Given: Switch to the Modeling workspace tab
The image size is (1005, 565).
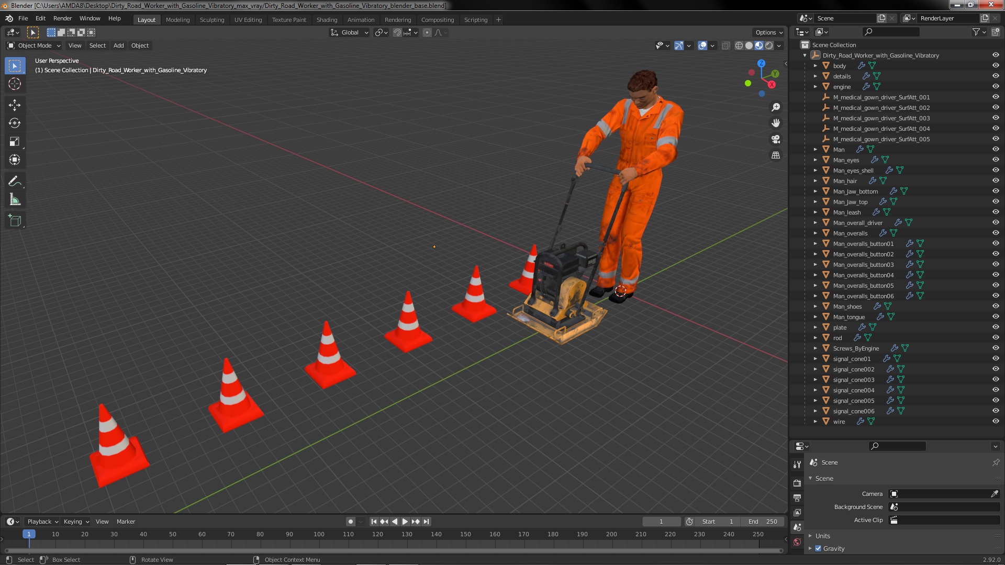Looking at the screenshot, I should tap(177, 20).
